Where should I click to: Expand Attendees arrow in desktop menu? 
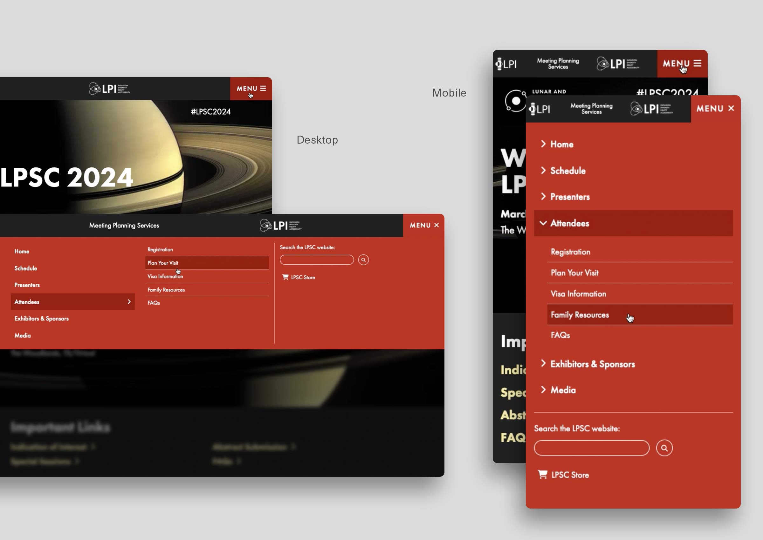click(x=129, y=301)
